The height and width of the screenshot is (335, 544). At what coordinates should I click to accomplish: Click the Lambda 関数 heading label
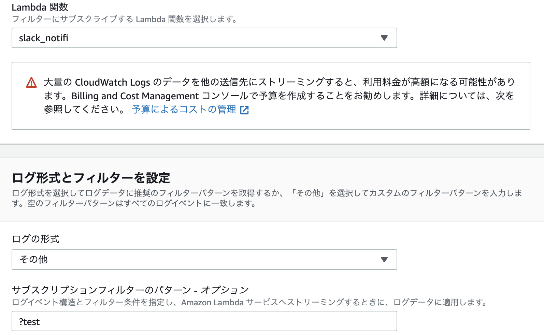coord(40,7)
